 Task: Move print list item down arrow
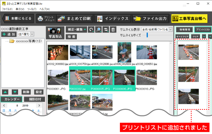point(210,36)
